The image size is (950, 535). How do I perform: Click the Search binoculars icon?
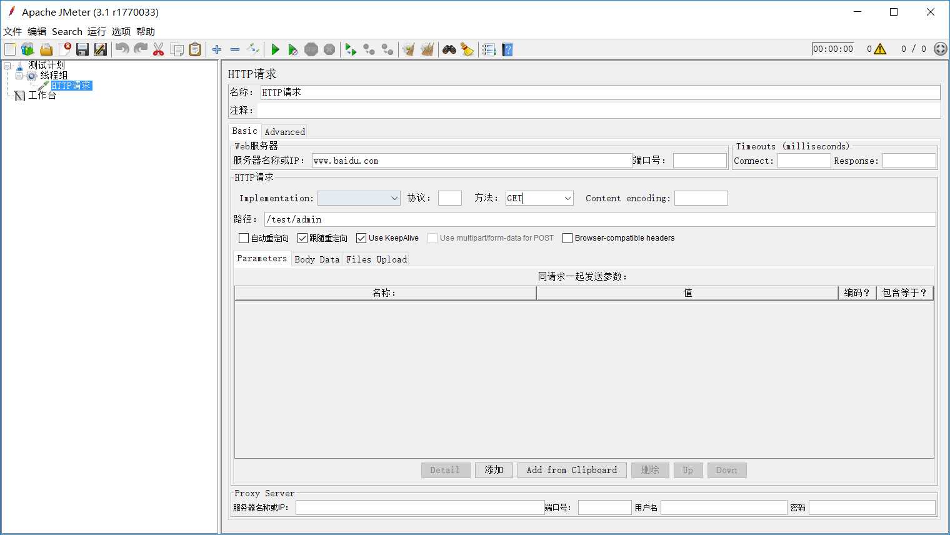tap(449, 49)
